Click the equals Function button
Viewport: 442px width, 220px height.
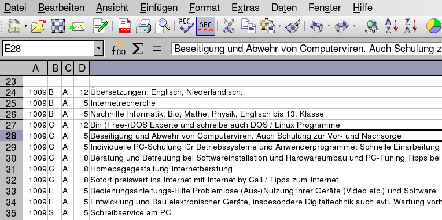coord(157,49)
